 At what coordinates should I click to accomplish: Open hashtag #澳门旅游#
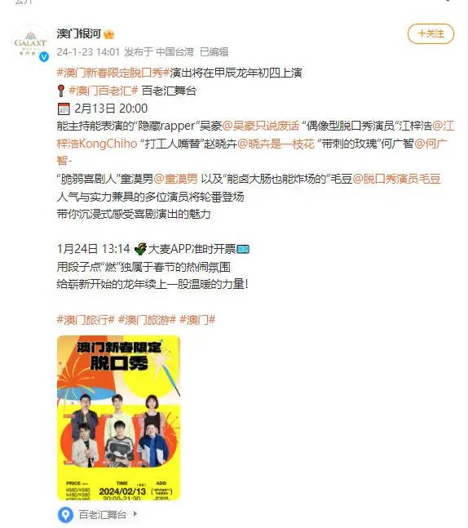147,320
